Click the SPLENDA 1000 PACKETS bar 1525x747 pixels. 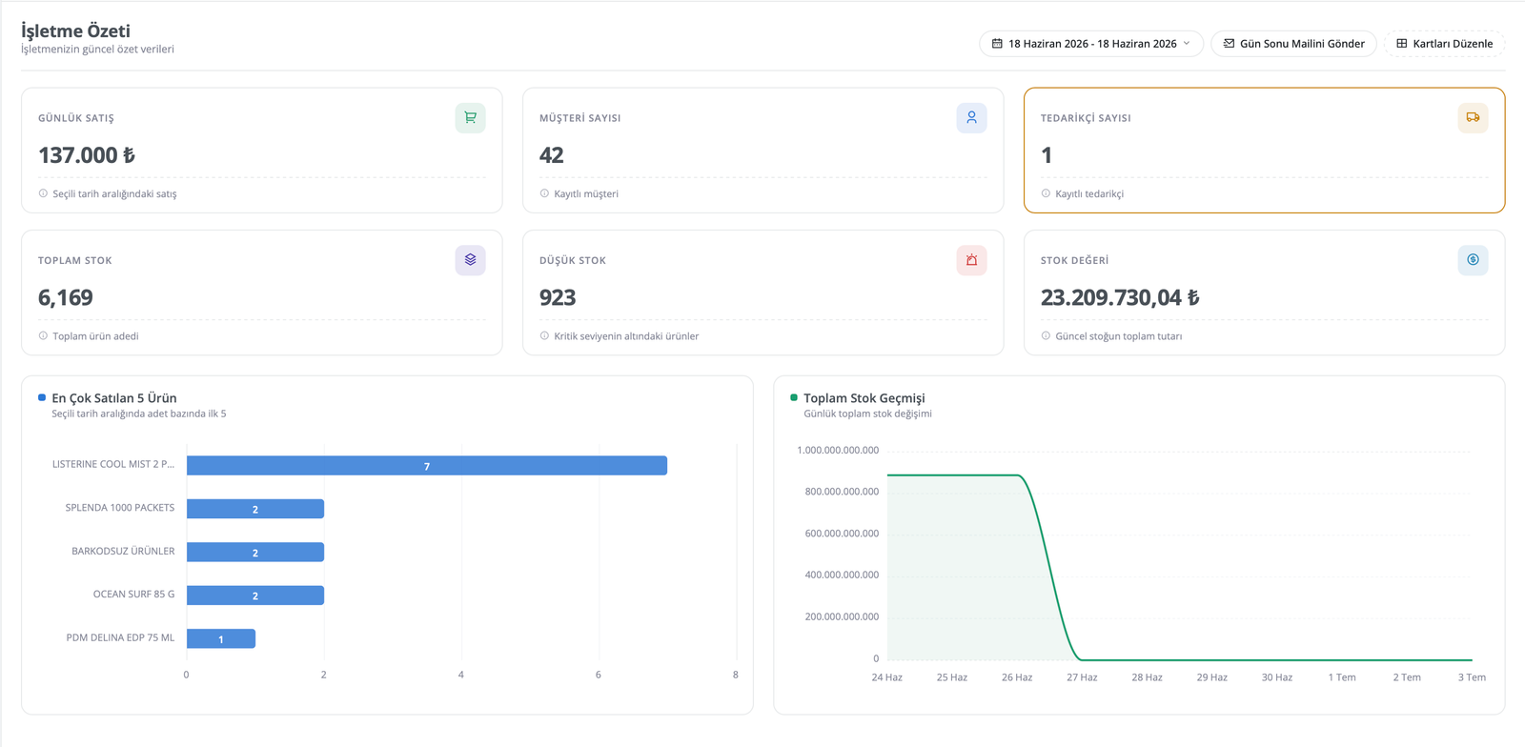tap(255, 509)
